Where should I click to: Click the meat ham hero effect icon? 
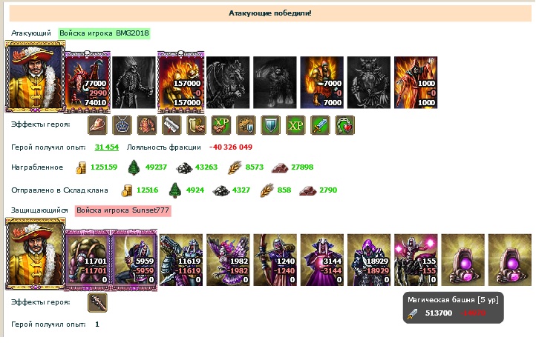[x=97, y=125]
